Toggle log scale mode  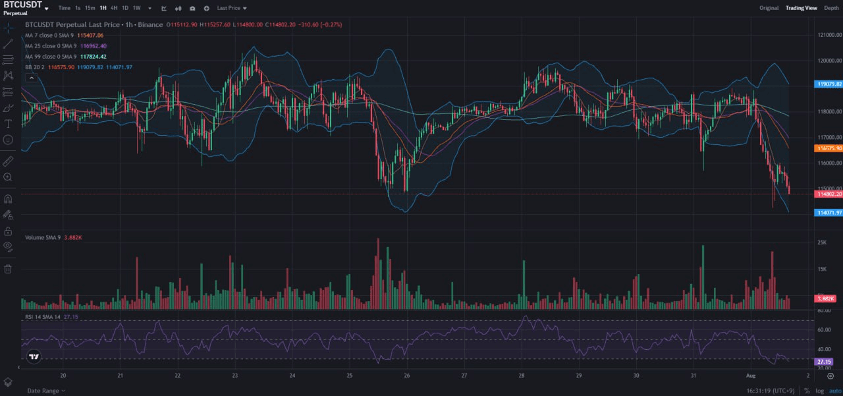click(820, 391)
